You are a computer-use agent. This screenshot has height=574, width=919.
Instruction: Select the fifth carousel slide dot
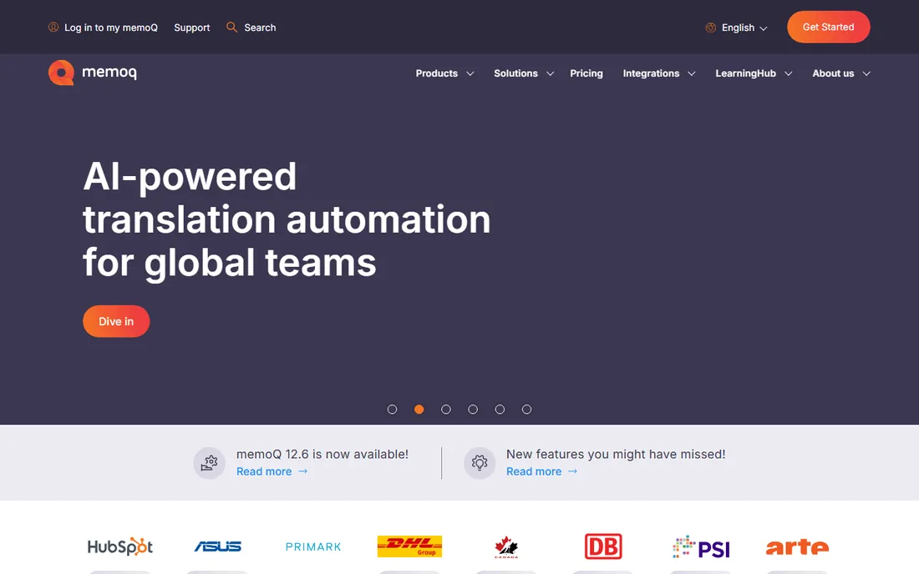pyautogui.click(x=500, y=410)
